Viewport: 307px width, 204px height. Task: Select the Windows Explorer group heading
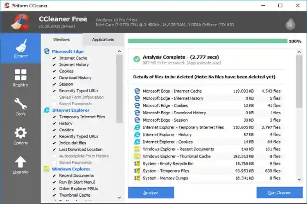(x=71, y=169)
